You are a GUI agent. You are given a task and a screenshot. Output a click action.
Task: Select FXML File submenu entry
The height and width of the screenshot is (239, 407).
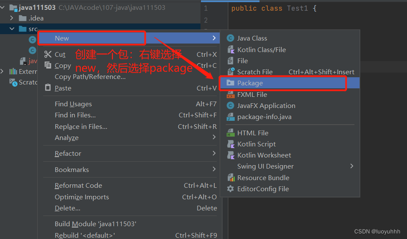point(290,95)
